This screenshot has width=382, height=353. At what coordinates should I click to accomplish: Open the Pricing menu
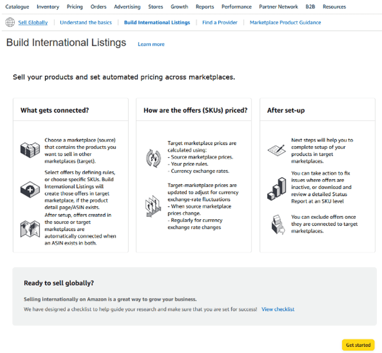[75, 7]
